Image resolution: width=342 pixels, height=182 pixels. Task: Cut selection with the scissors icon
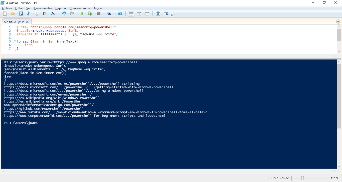click(29, 13)
